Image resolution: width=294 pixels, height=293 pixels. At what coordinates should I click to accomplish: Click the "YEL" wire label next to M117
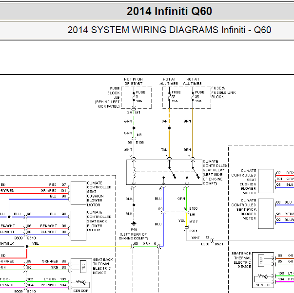click(182, 221)
